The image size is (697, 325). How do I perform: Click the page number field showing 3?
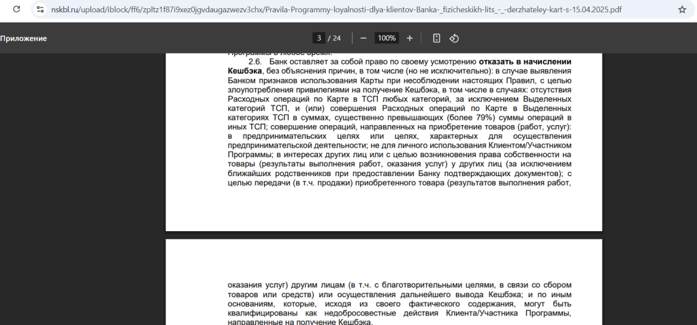tap(318, 38)
